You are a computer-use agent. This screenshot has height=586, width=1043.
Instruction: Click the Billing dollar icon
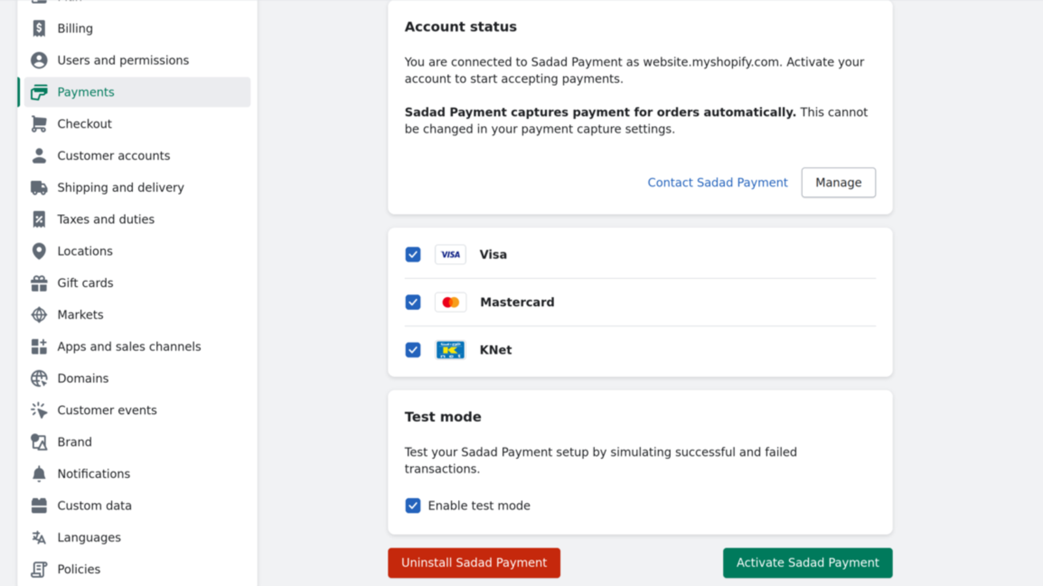pos(39,28)
